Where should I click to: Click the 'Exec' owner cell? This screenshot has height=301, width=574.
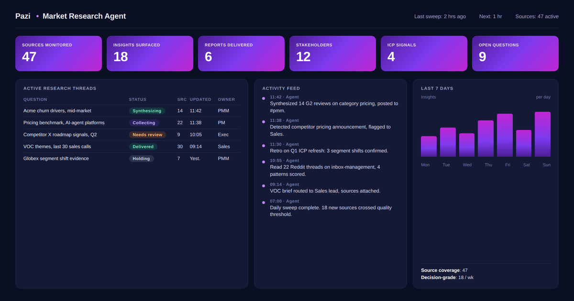point(223,135)
